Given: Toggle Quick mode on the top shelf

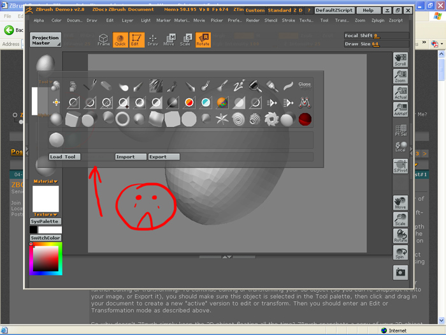Looking at the screenshot, I should click(x=120, y=40).
